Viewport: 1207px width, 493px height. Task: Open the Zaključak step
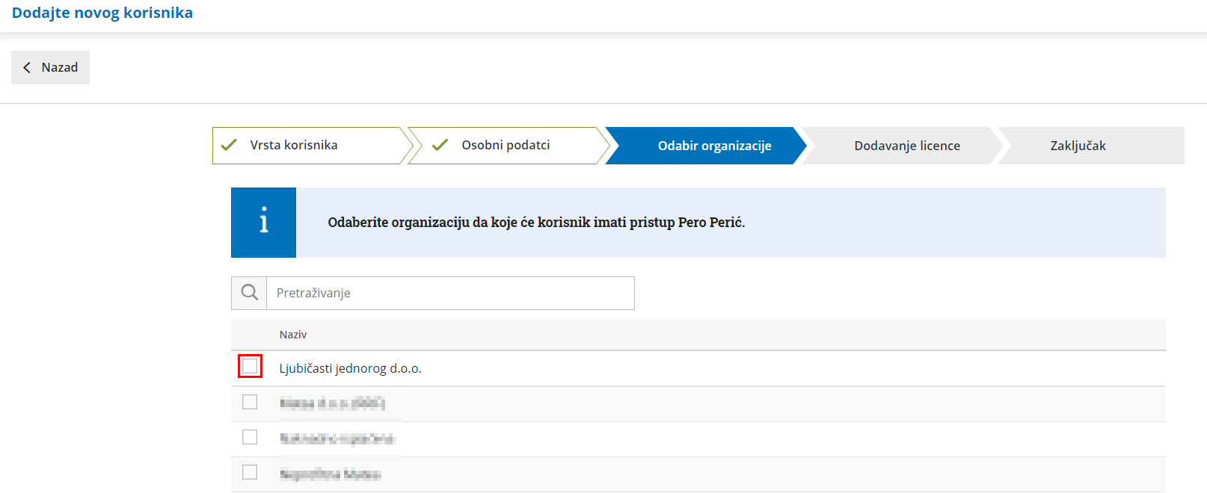pyautogui.click(x=1078, y=146)
